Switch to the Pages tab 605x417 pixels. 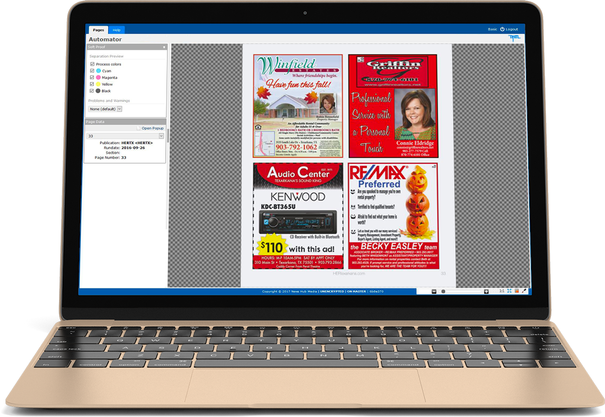98,30
